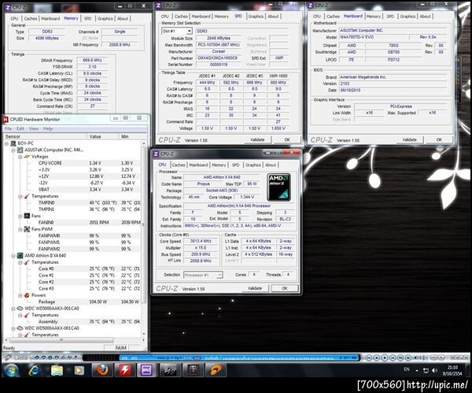Select the Powers icon in HWMonitor tree
The width and height of the screenshot is (472, 393).
coord(27,295)
